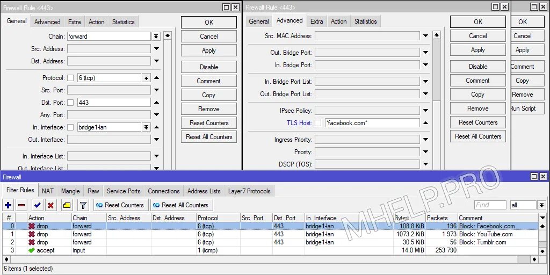Collapse Protocol field with up arrow
Image resolution: width=550 pixels, height=275 pixels.
(x=157, y=78)
